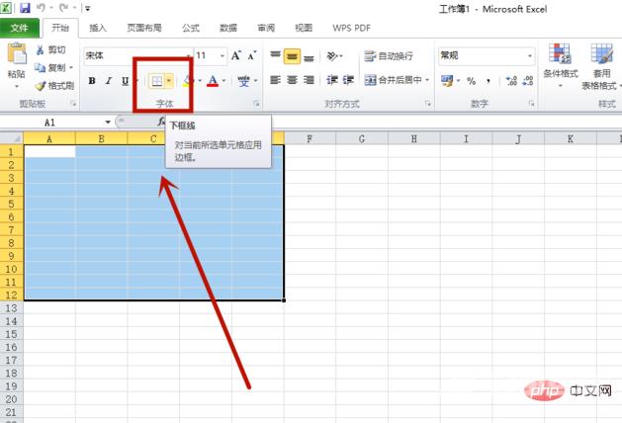
Task: Apply italic with the I icon
Action: (x=108, y=81)
